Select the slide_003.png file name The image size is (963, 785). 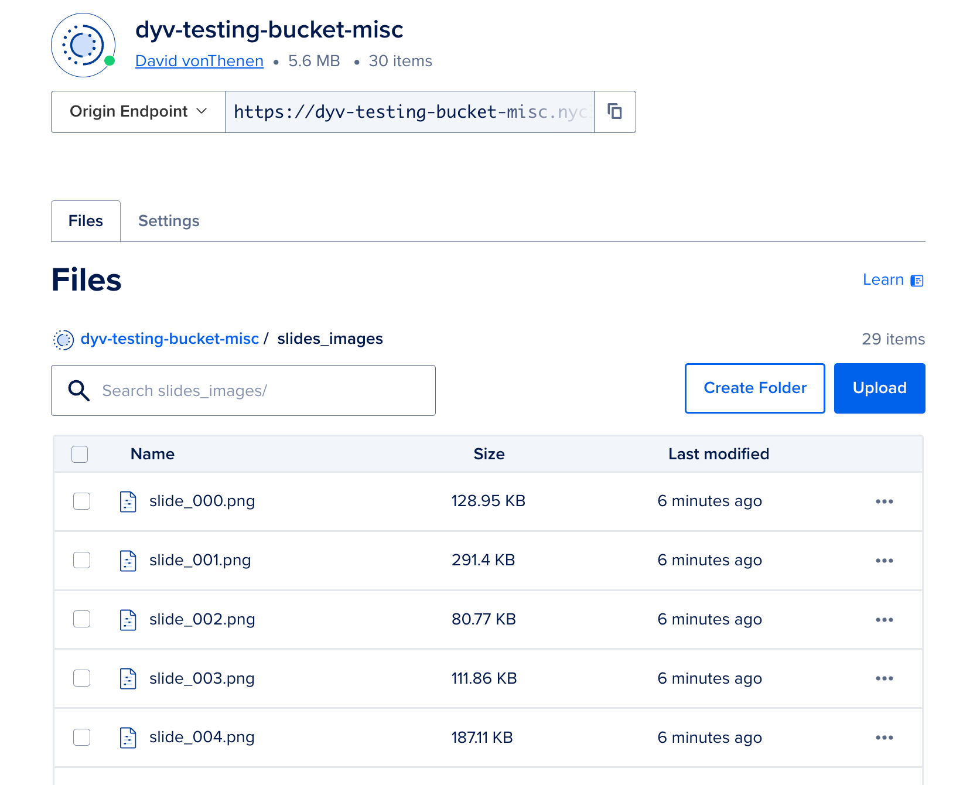pyautogui.click(x=202, y=678)
